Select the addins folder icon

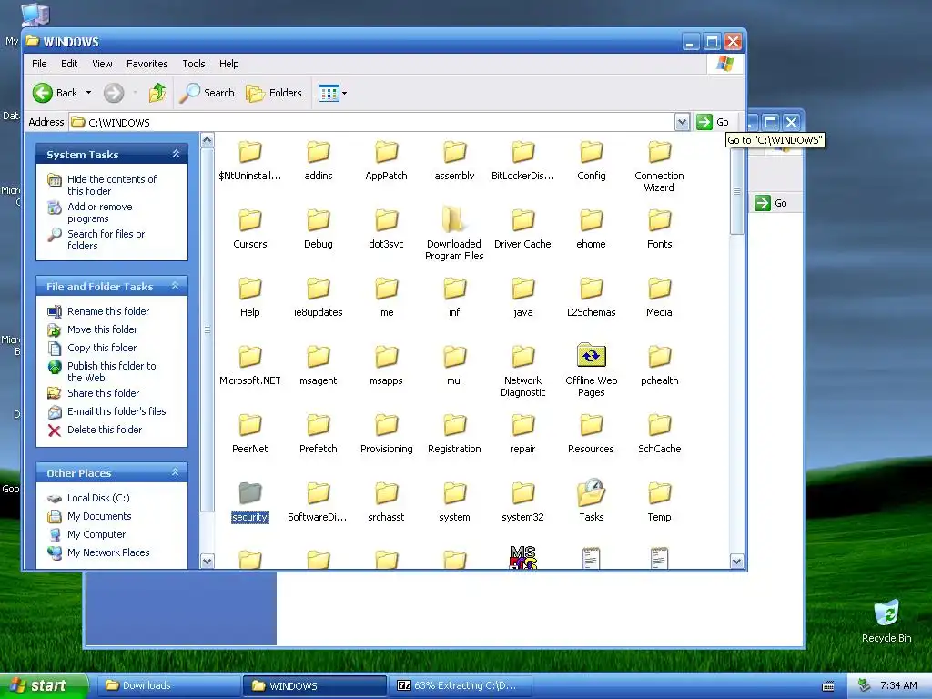coord(318,152)
